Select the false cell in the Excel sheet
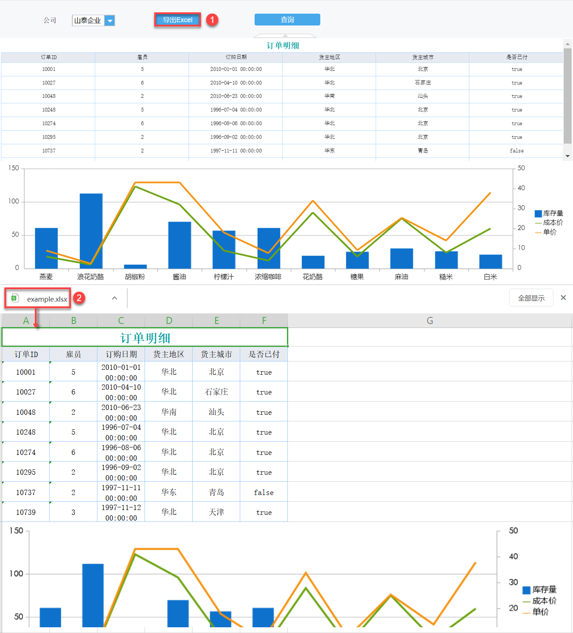This screenshot has height=633, width=573. 264,492
